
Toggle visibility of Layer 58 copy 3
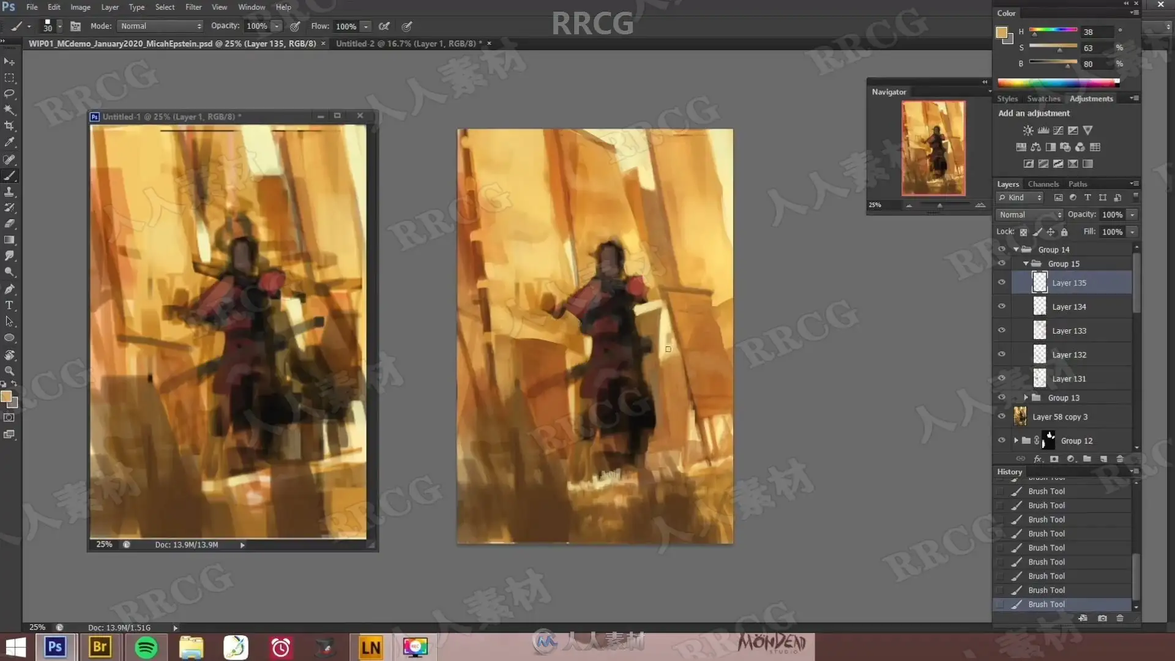[x=1002, y=417]
